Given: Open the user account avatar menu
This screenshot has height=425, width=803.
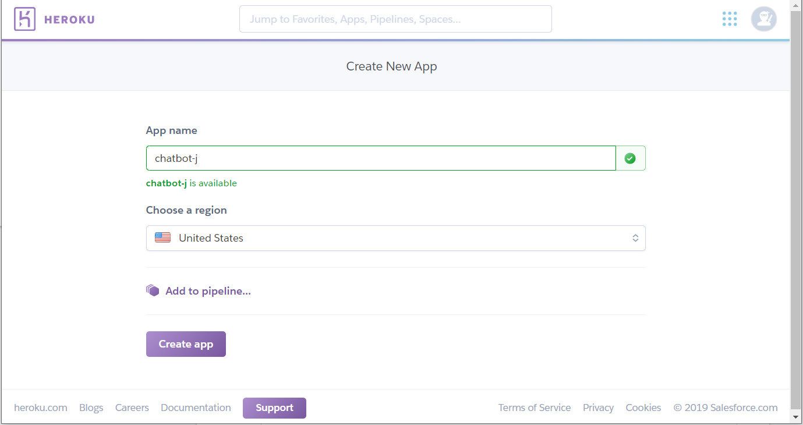Looking at the screenshot, I should (x=763, y=19).
